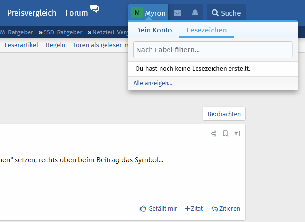Open the notifications bell icon

pyautogui.click(x=195, y=13)
